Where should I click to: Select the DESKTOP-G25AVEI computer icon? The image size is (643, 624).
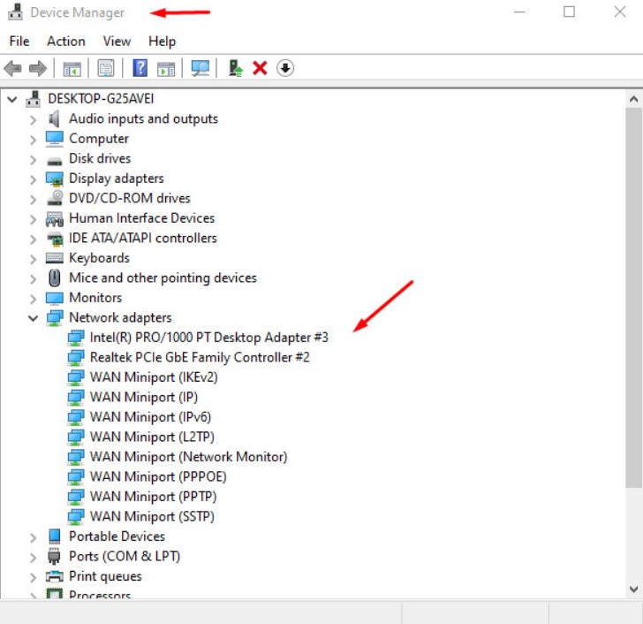click(x=33, y=99)
